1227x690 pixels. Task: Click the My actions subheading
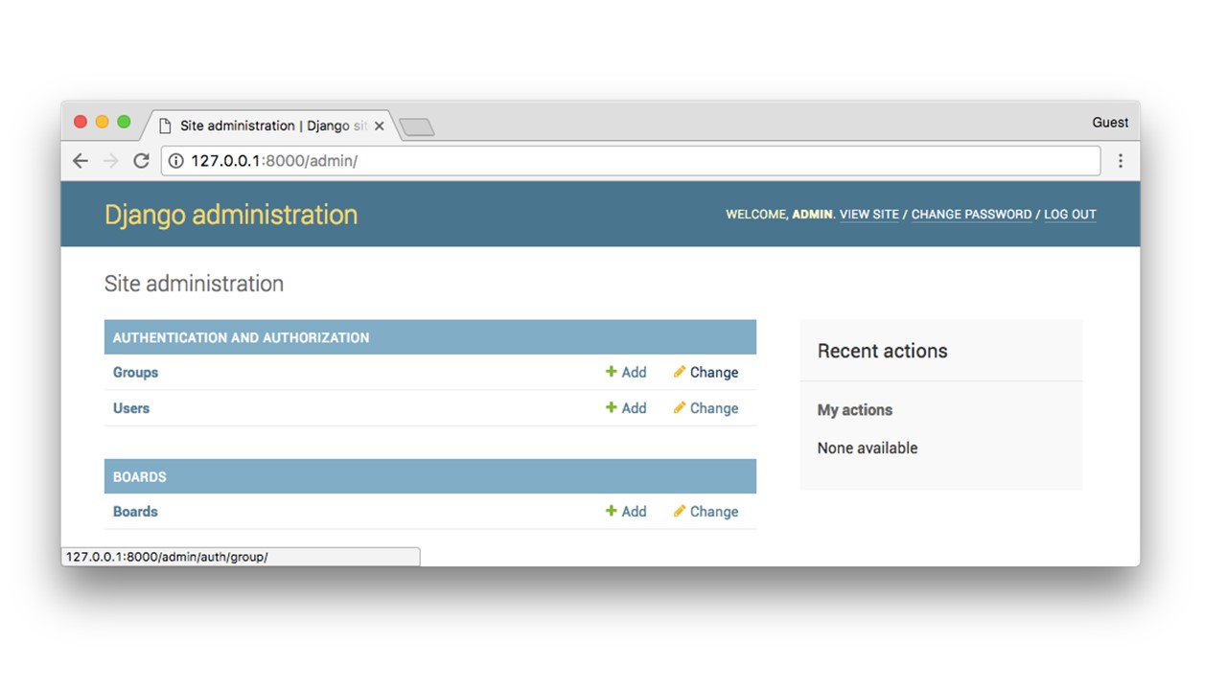[855, 409]
